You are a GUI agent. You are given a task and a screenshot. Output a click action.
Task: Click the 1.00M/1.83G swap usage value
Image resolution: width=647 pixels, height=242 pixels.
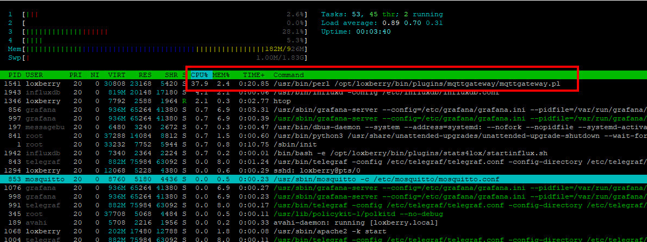coord(280,58)
